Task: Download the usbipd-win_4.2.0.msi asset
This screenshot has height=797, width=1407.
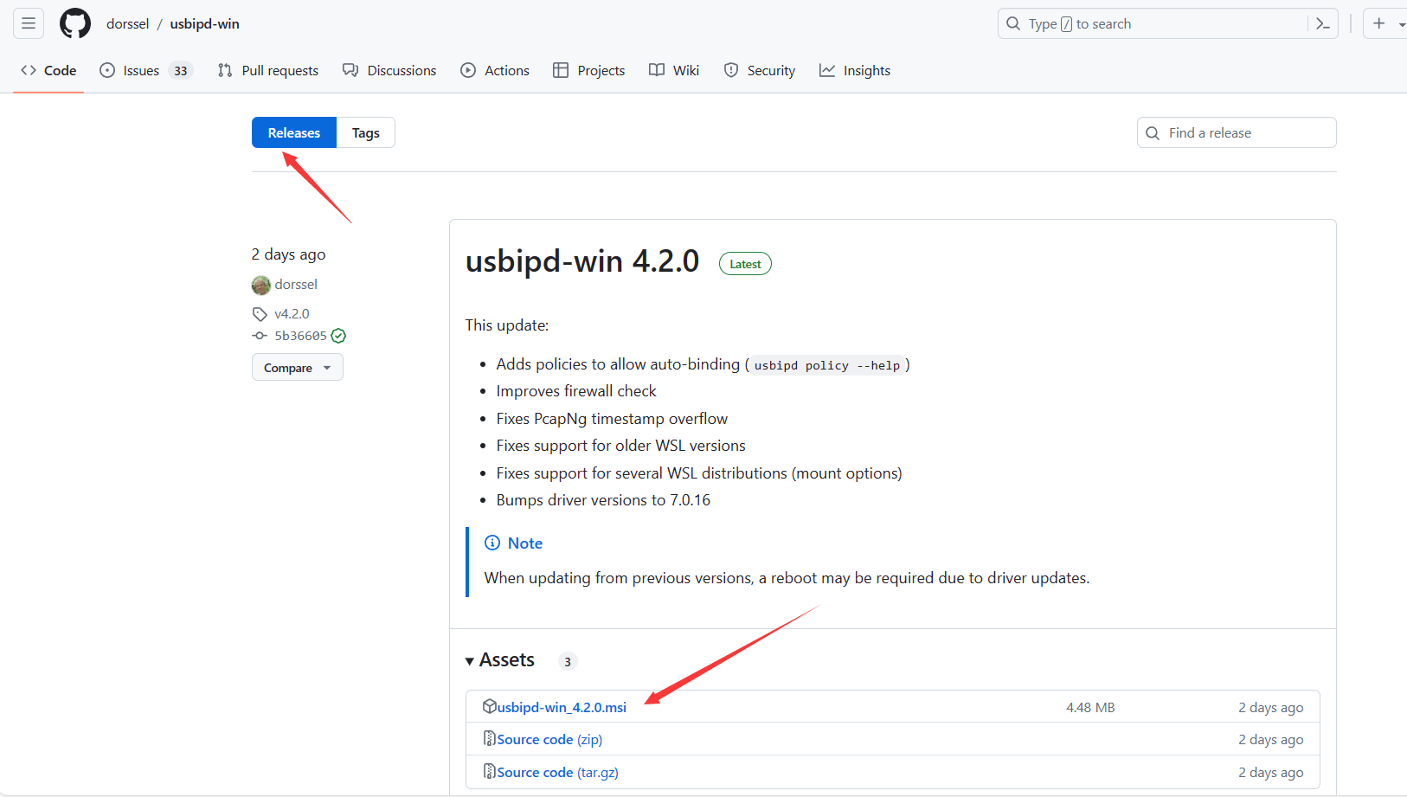Action: click(x=561, y=706)
